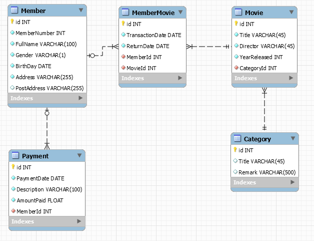The height and width of the screenshot is (241, 314).
Task: Click the Movie table header icon
Action: [238, 13]
